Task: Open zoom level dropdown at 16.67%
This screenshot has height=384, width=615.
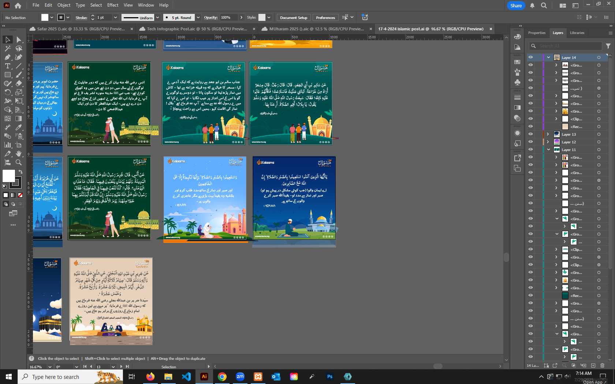Action: [50, 367]
